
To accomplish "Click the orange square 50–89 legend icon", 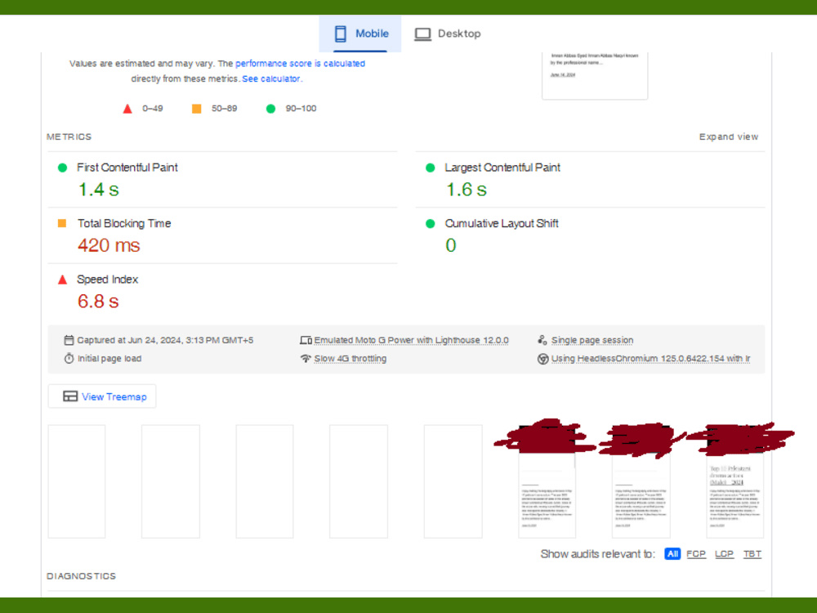I will pyautogui.click(x=196, y=109).
